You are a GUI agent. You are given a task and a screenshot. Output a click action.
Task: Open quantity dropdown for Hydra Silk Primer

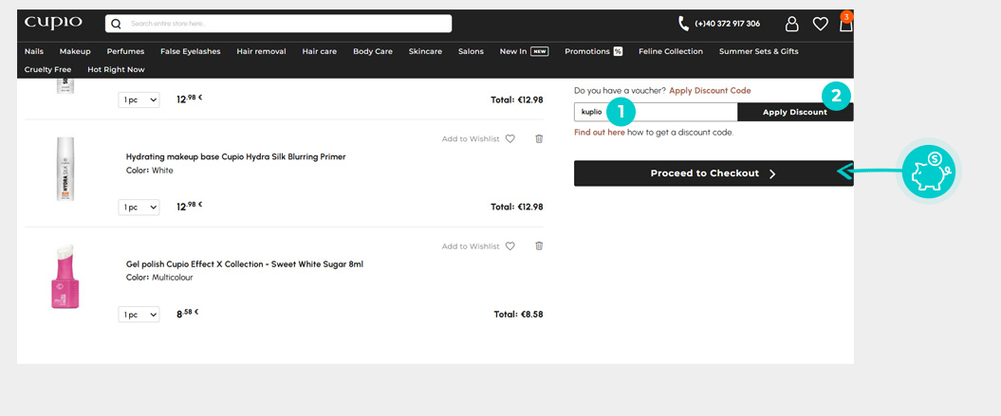[139, 207]
